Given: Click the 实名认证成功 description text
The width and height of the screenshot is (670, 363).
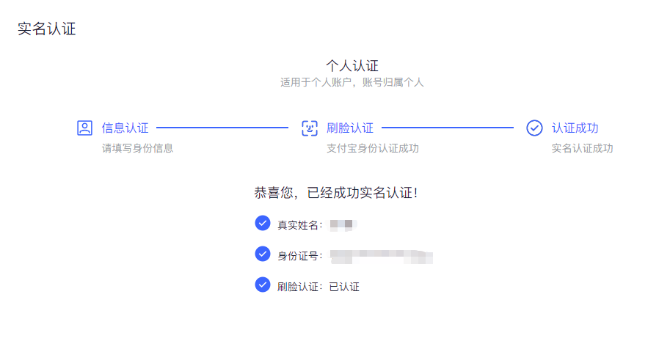Looking at the screenshot, I should click(x=582, y=148).
